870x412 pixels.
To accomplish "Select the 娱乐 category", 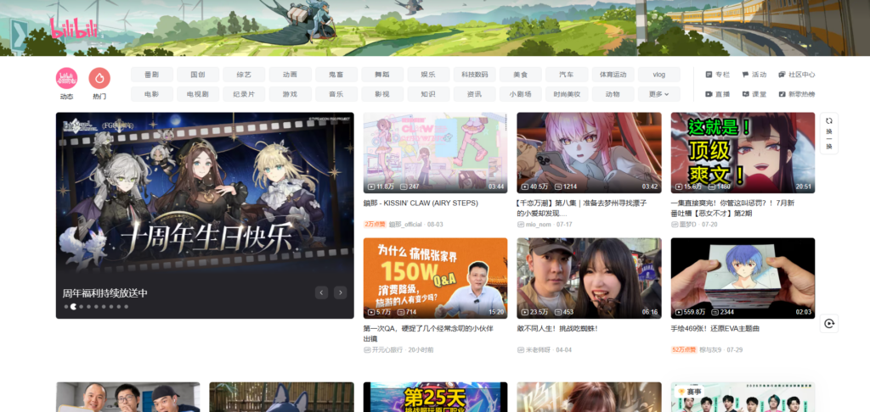I will pos(428,75).
